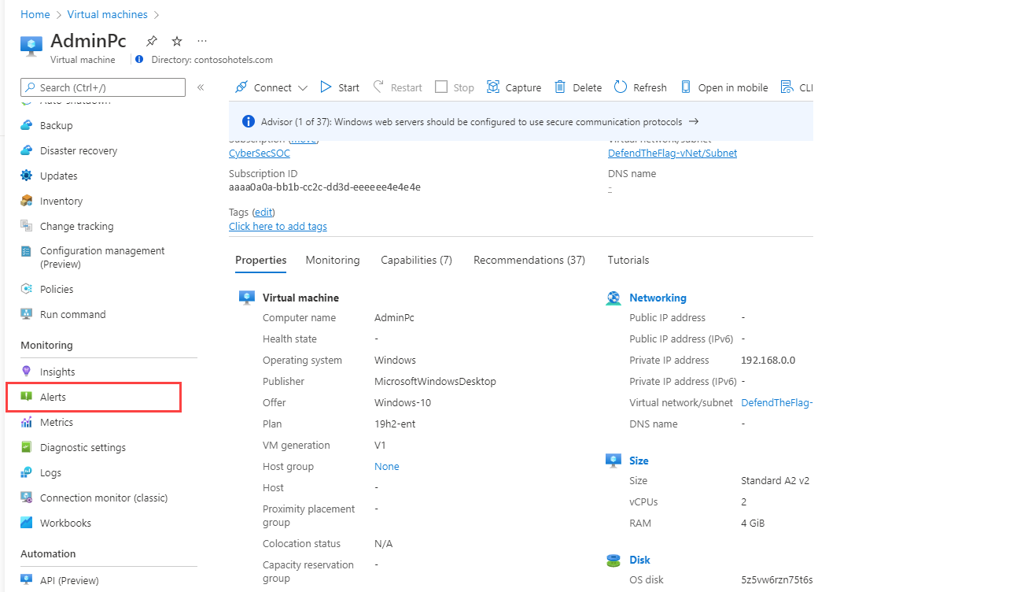Open the Recommendations tab
The width and height of the screenshot is (1028, 592).
pyautogui.click(x=529, y=260)
